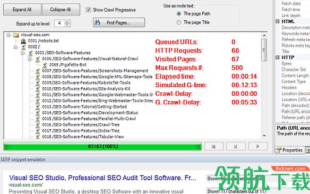Click the pause crawl button
310x194 pixels.
236,147
